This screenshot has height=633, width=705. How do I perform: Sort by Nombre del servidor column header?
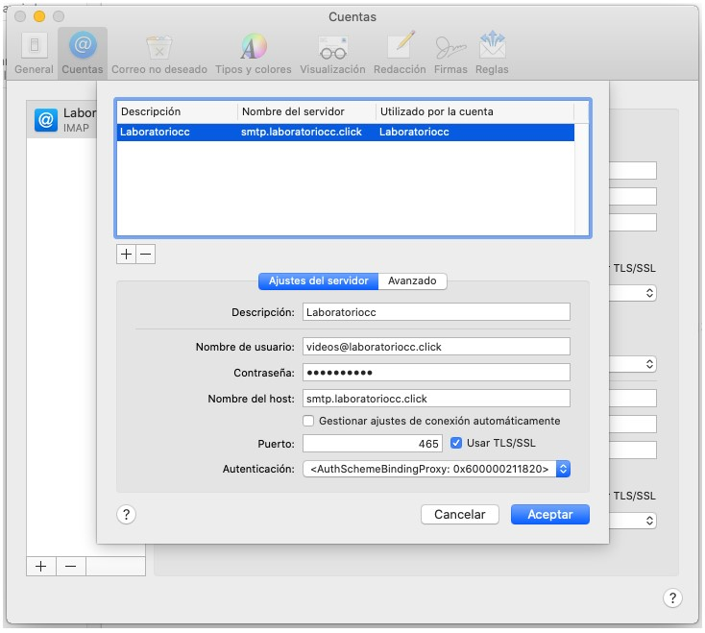click(306, 111)
